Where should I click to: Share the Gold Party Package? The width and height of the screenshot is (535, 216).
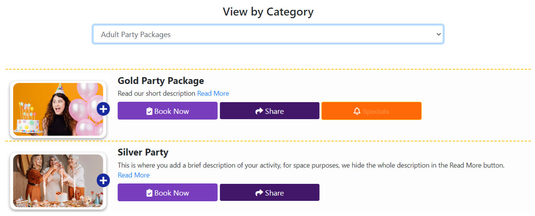270,111
